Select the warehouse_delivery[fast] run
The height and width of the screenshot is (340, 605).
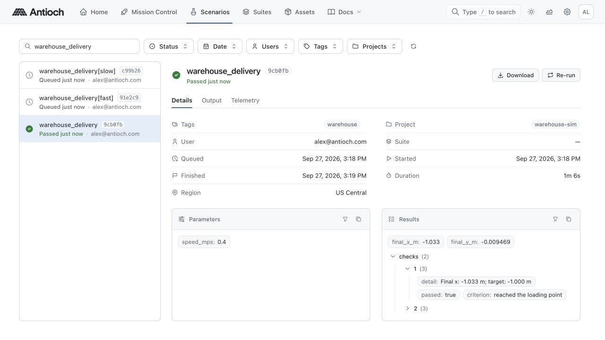(x=90, y=102)
